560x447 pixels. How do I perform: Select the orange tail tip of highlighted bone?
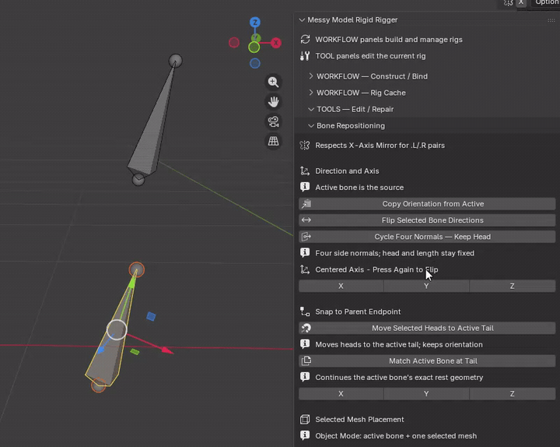click(x=136, y=269)
